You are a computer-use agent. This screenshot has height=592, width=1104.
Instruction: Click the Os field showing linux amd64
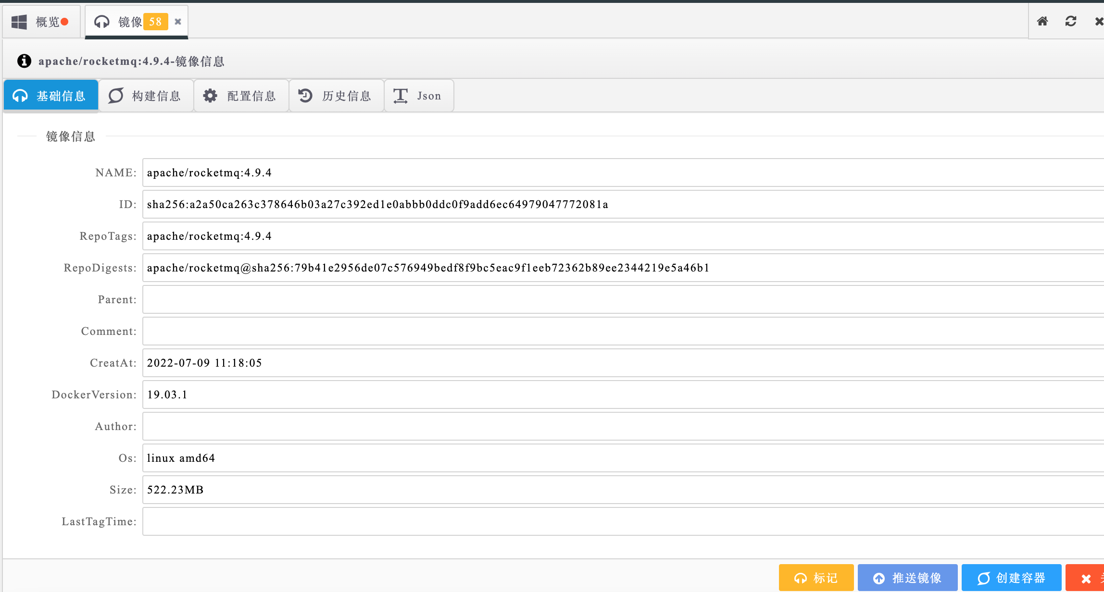[x=623, y=458]
